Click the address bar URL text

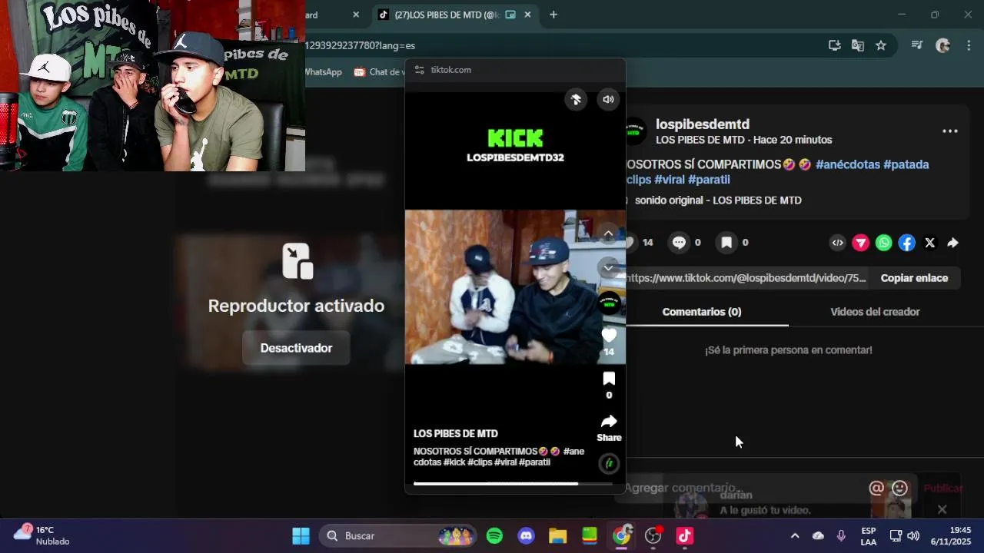coord(361,45)
